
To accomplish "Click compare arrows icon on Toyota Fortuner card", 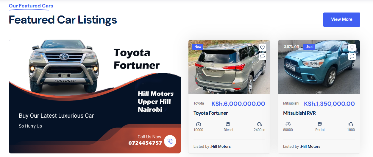I will coord(262,56).
